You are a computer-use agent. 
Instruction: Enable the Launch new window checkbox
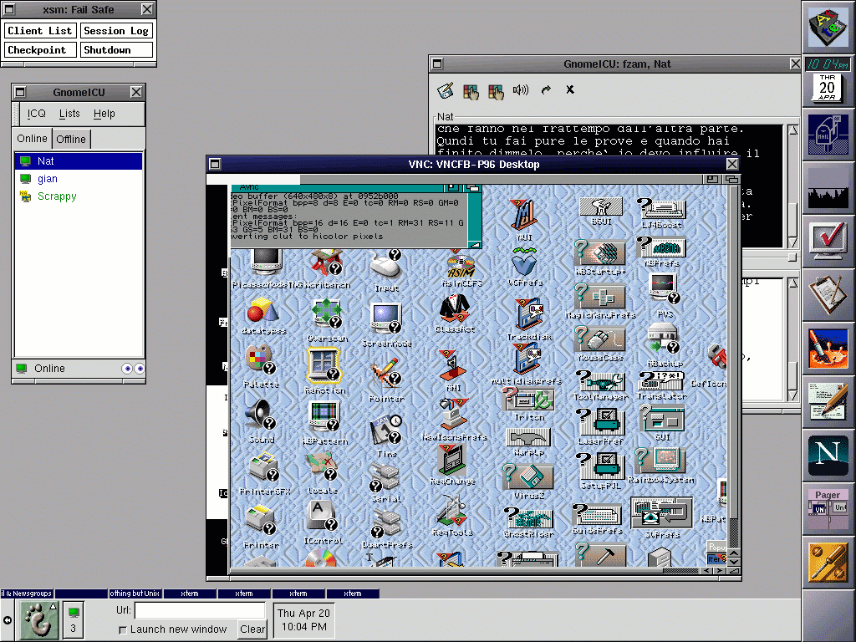(x=123, y=629)
